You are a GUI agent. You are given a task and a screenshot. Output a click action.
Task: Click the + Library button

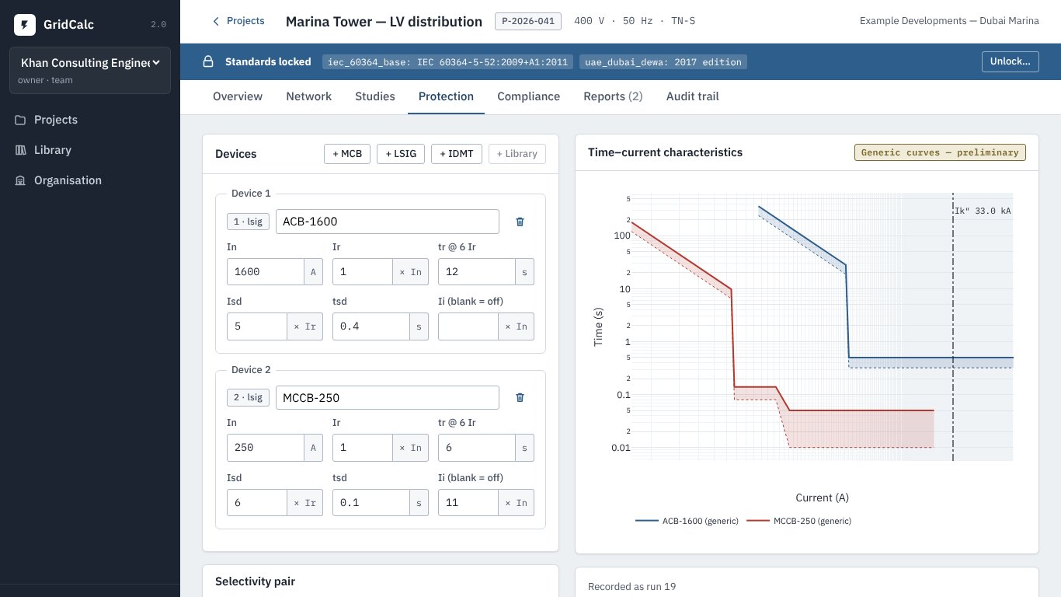click(x=517, y=154)
